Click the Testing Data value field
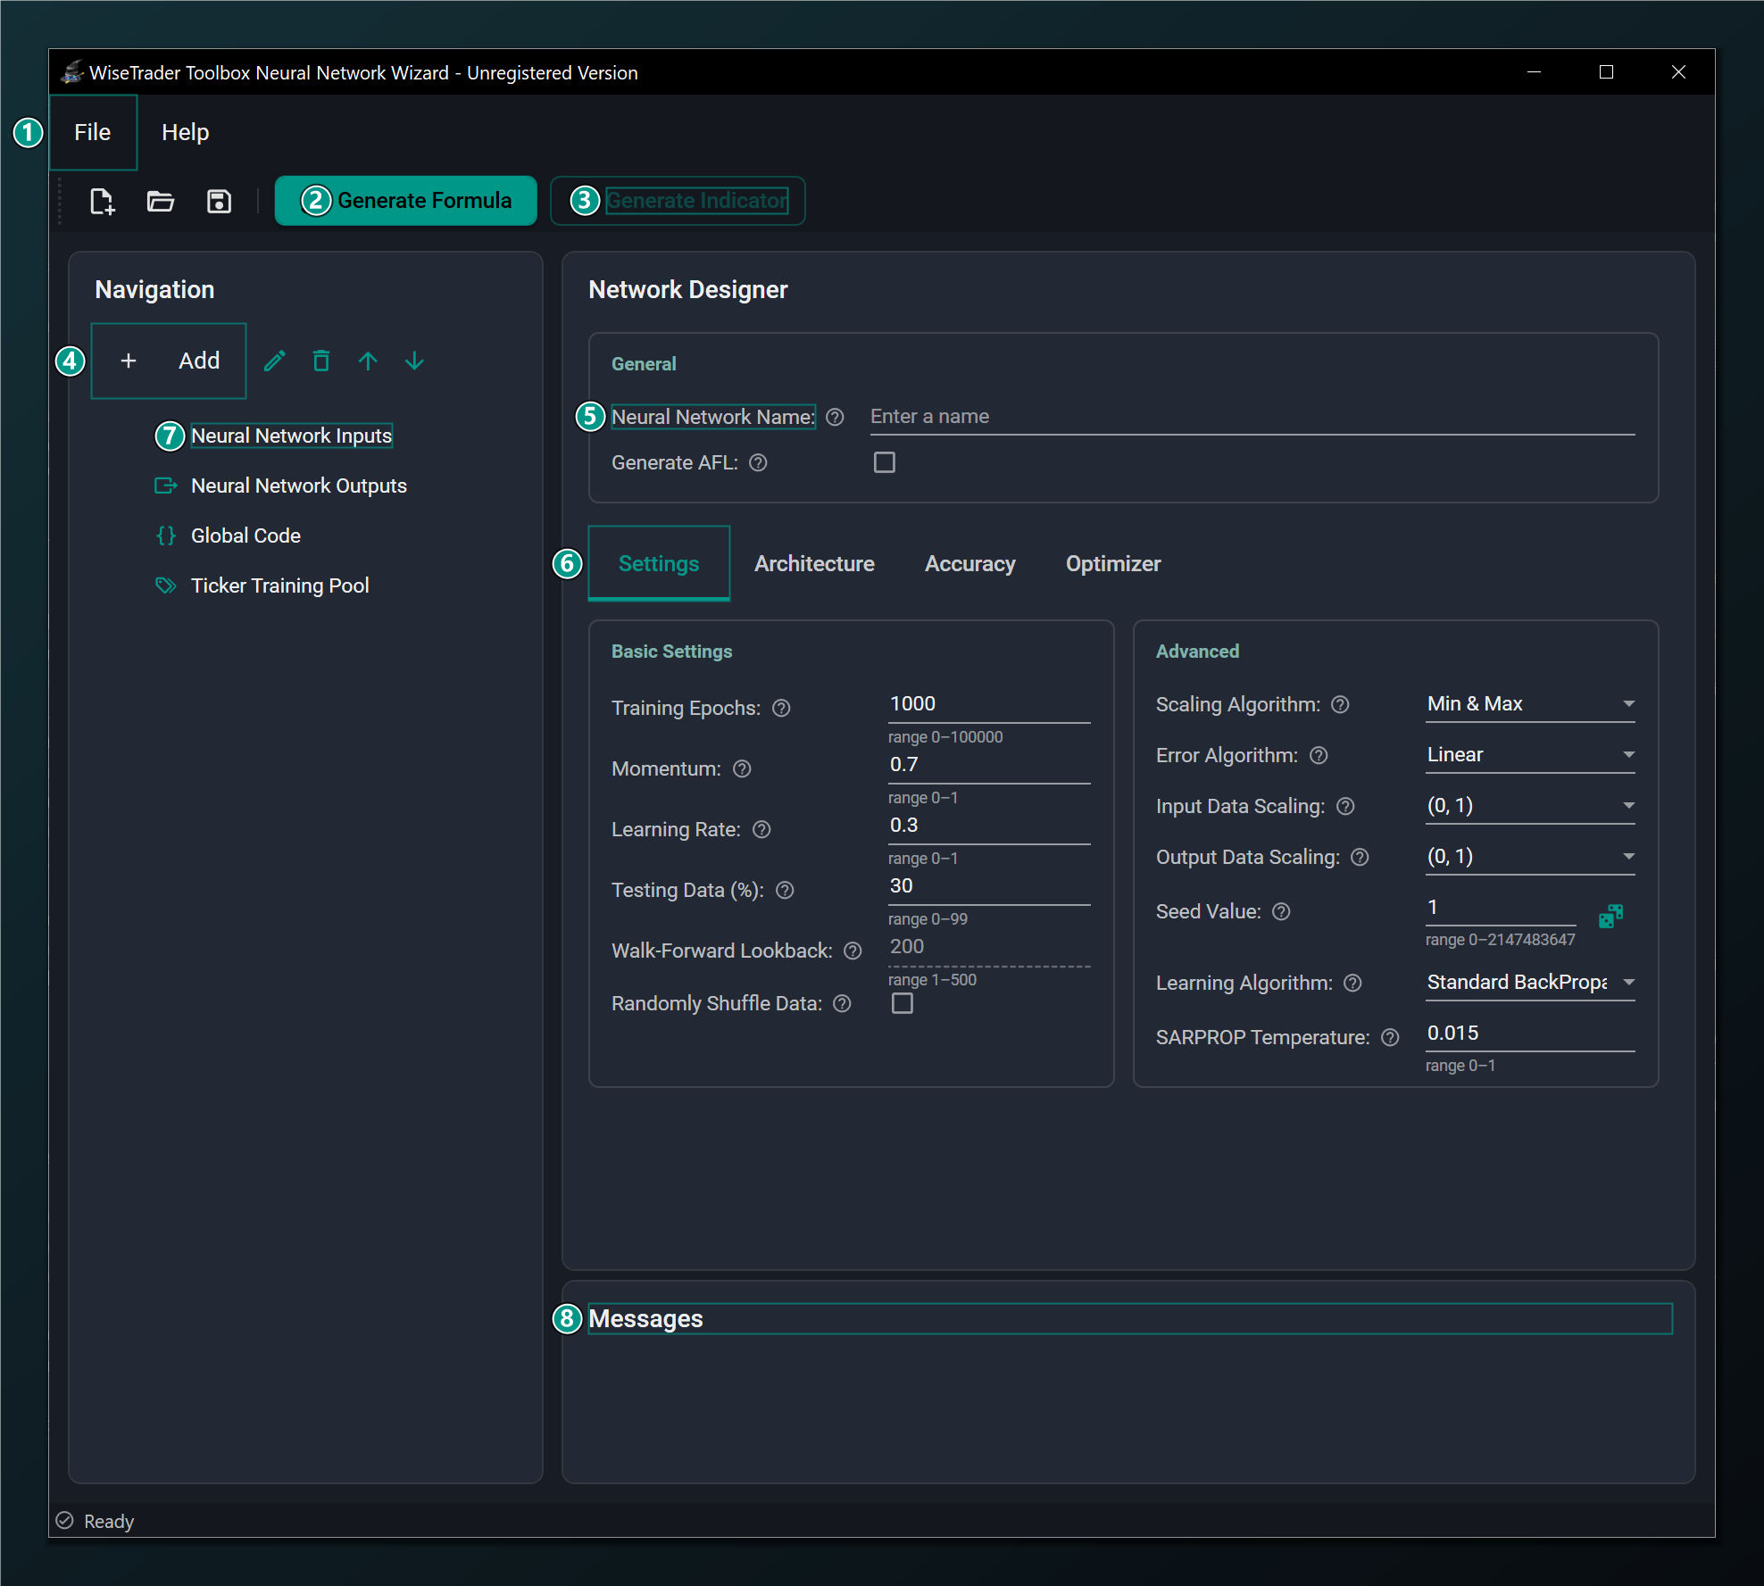Screen dimensions: 1764x1586 pos(989,886)
